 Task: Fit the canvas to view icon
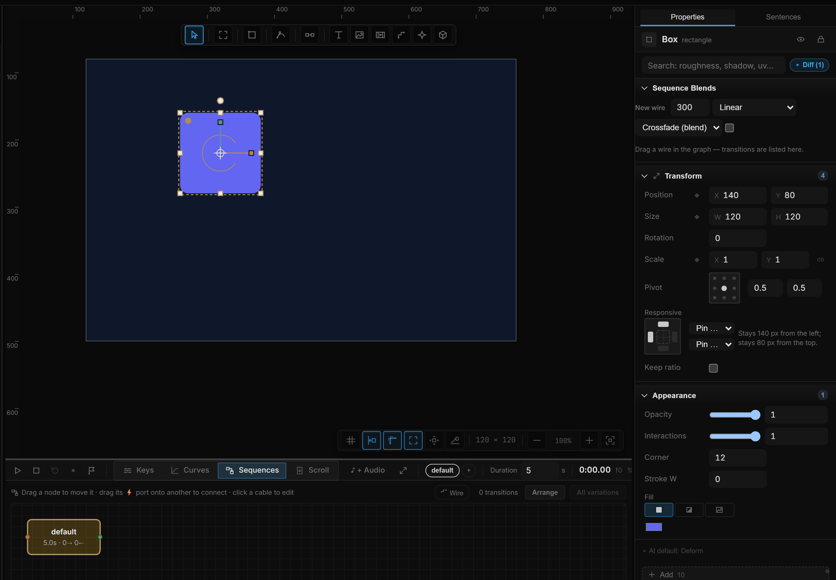point(610,440)
